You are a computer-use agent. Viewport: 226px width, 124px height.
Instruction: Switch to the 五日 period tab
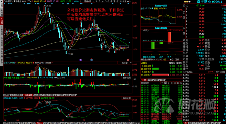coord(156,80)
